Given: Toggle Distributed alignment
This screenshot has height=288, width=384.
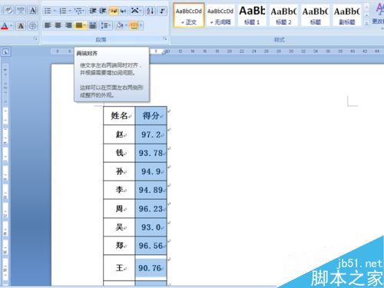Looking at the screenshot, I should 92,25.
